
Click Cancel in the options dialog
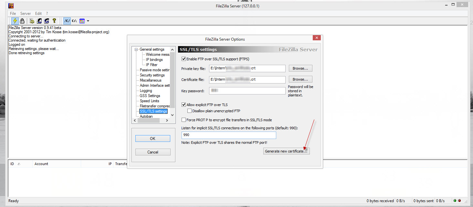152,152
